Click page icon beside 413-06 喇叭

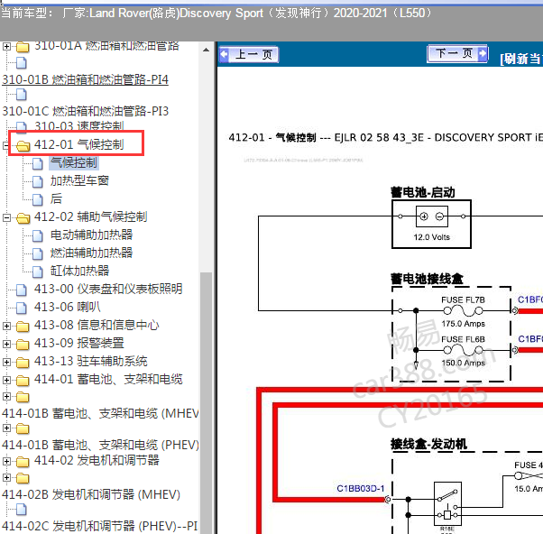[22, 308]
